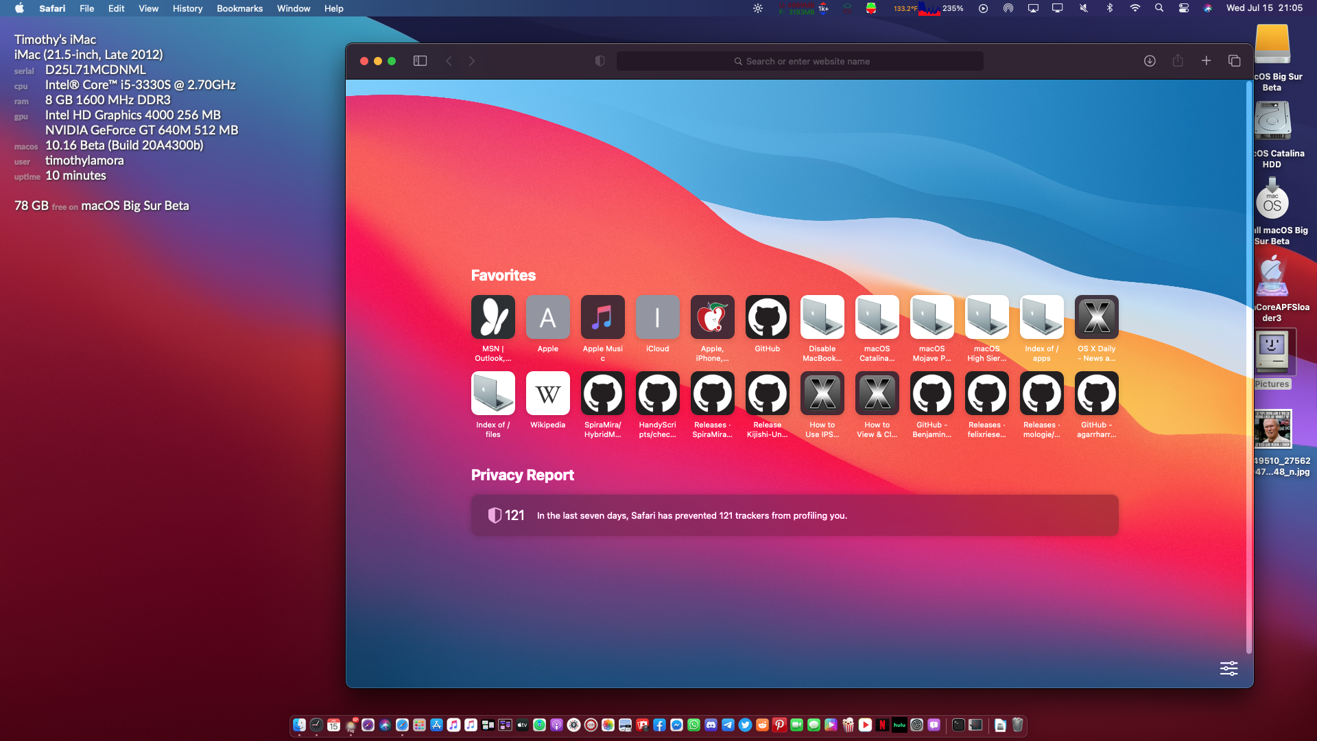Click the muted volume icon in menu bar
1317x741 pixels.
1084,8
